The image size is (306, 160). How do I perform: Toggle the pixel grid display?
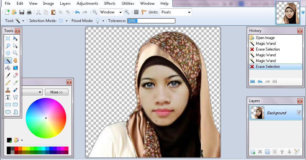[x=136, y=12]
